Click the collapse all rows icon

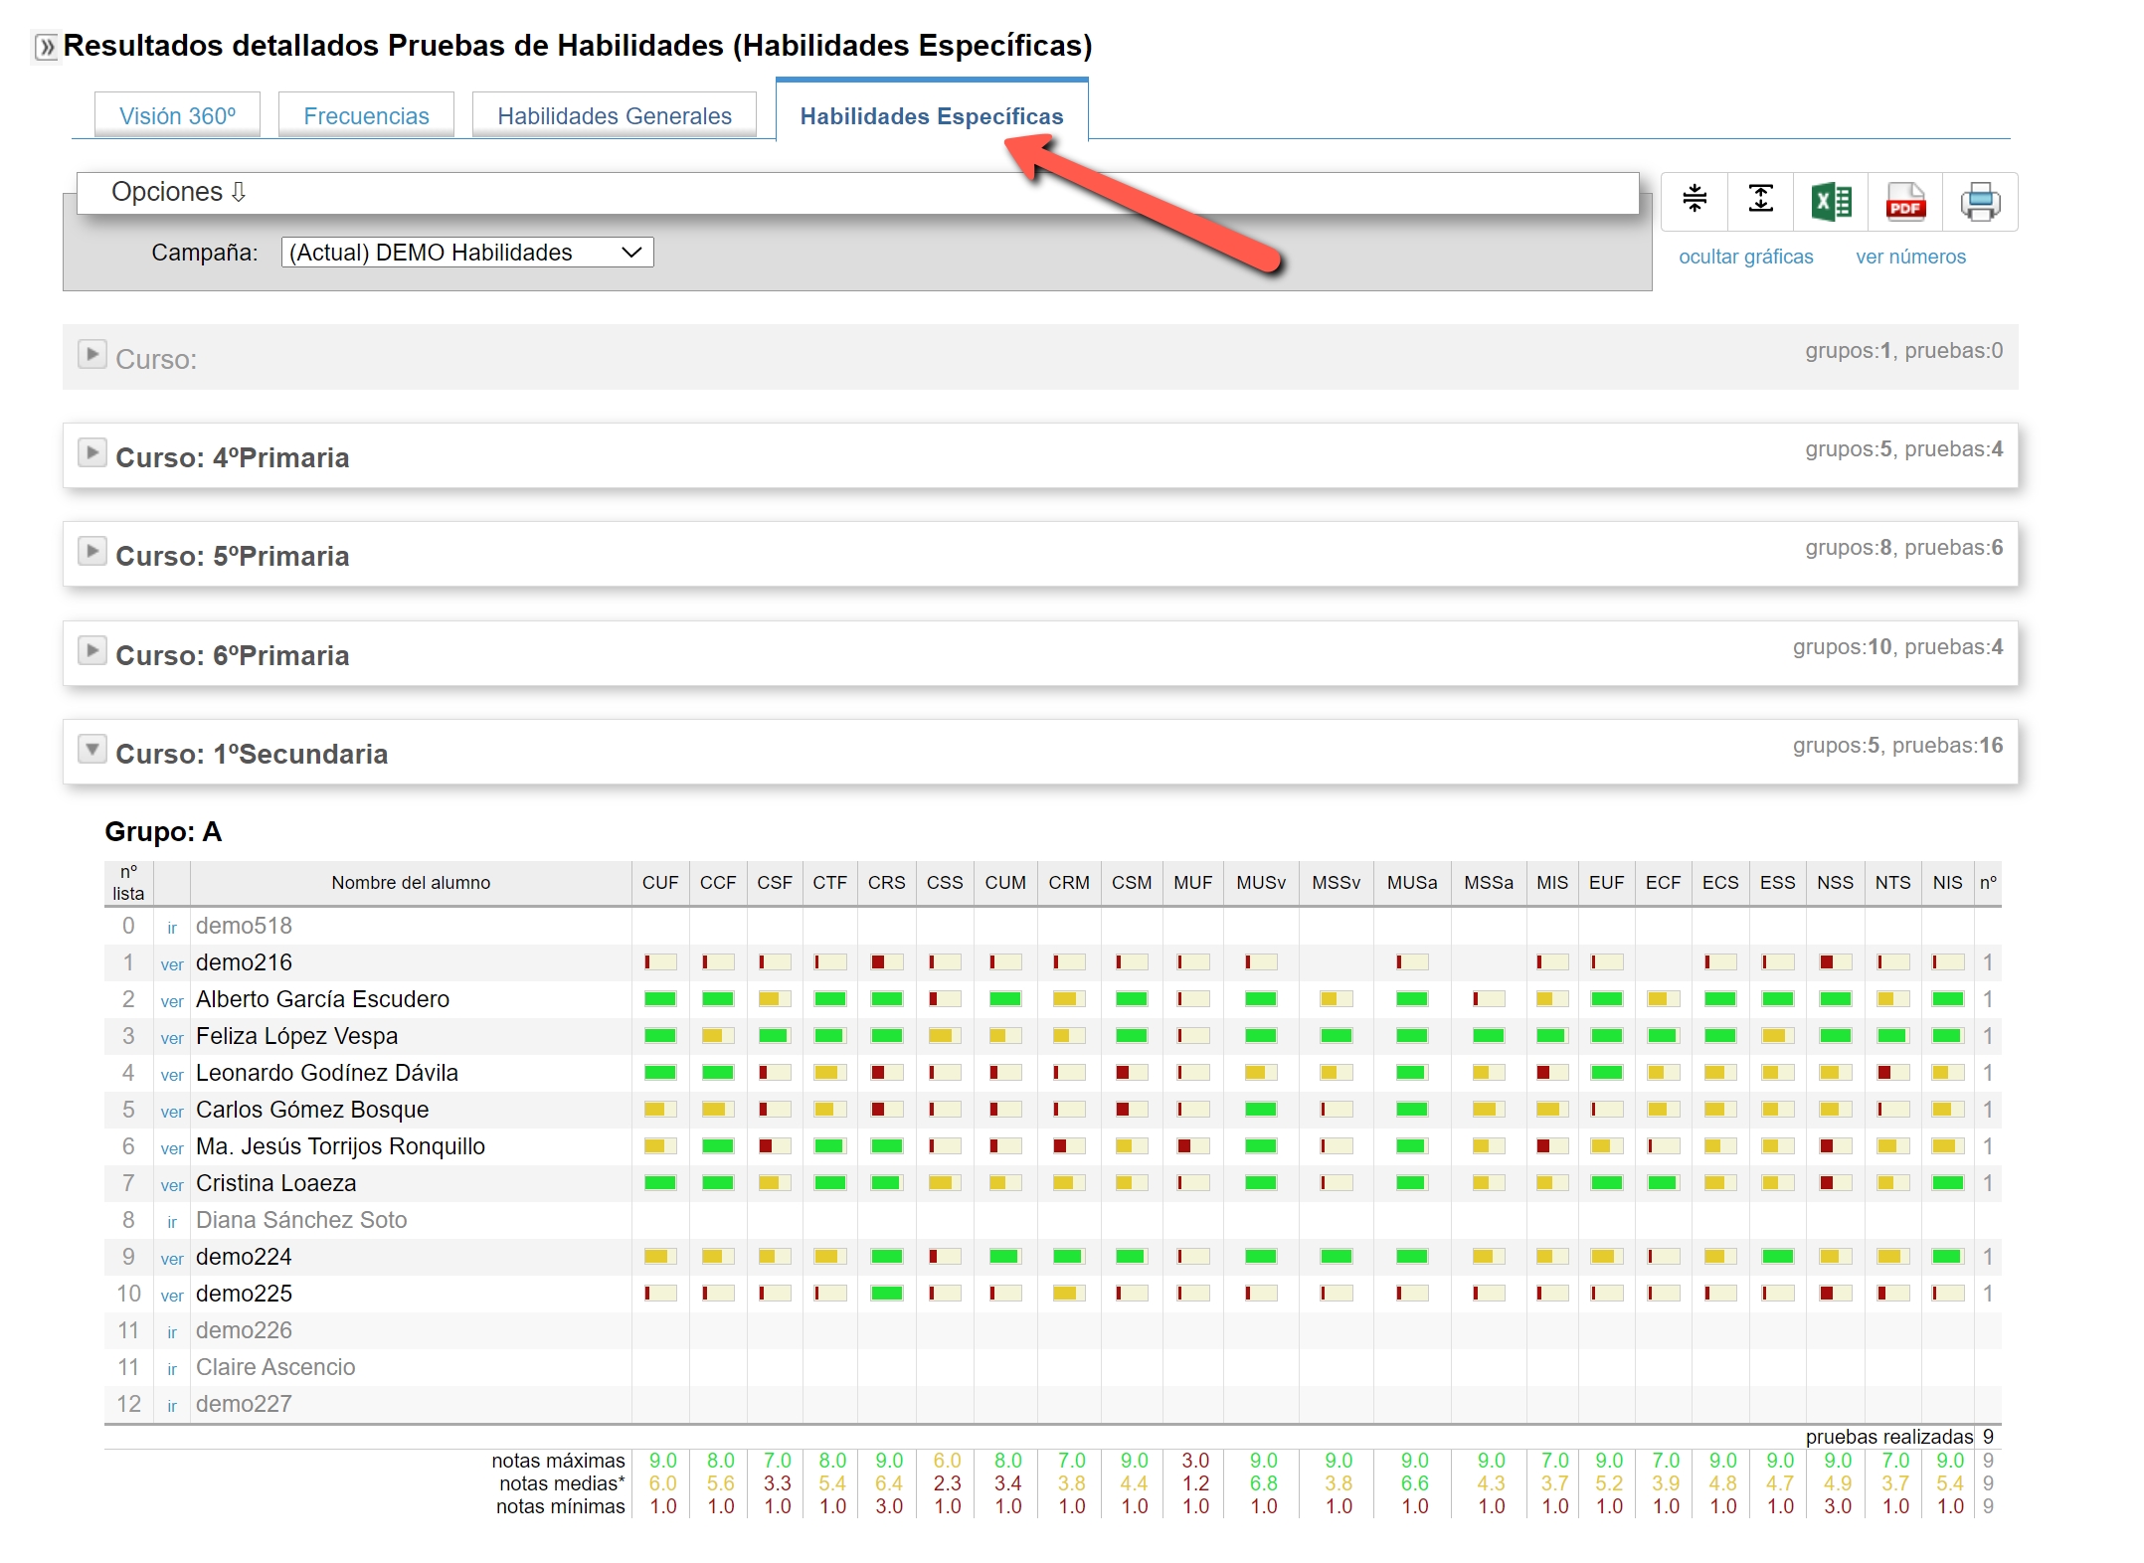click(1695, 200)
